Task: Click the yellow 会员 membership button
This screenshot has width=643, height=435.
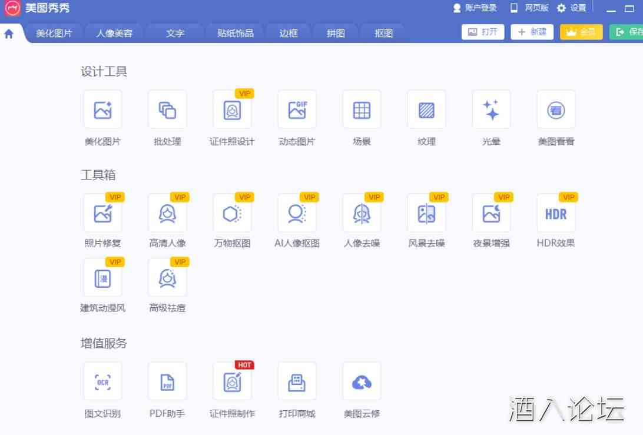Action: pos(581,32)
